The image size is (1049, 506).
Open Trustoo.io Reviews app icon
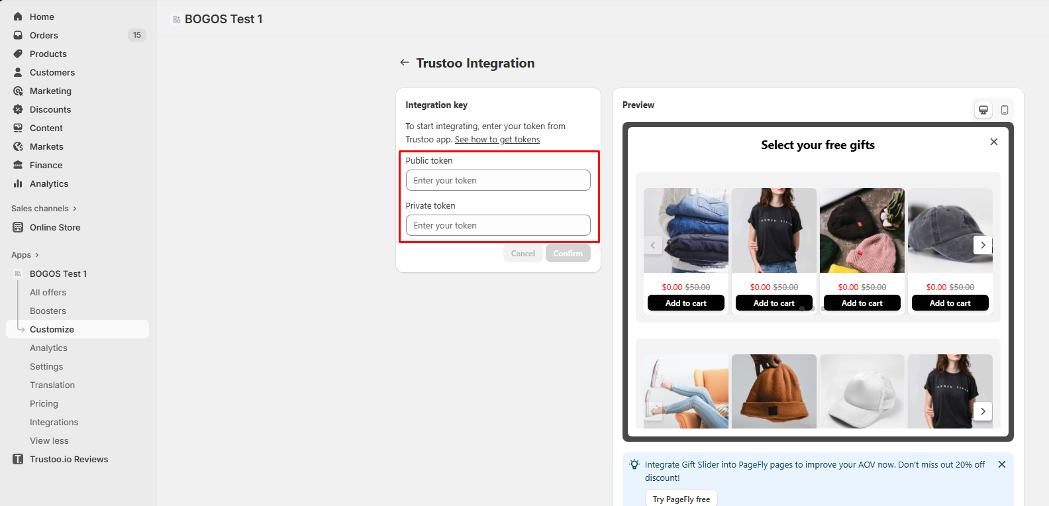click(x=18, y=459)
